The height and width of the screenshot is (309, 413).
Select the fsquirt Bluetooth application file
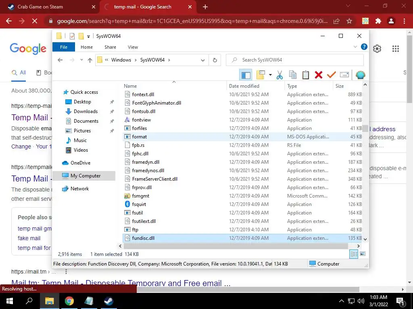(x=242, y=204)
